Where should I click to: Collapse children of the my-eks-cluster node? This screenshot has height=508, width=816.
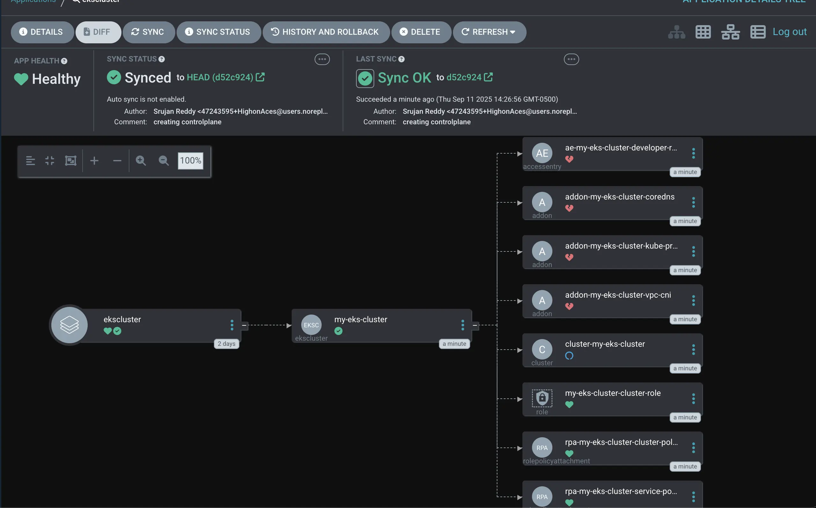[x=475, y=325]
